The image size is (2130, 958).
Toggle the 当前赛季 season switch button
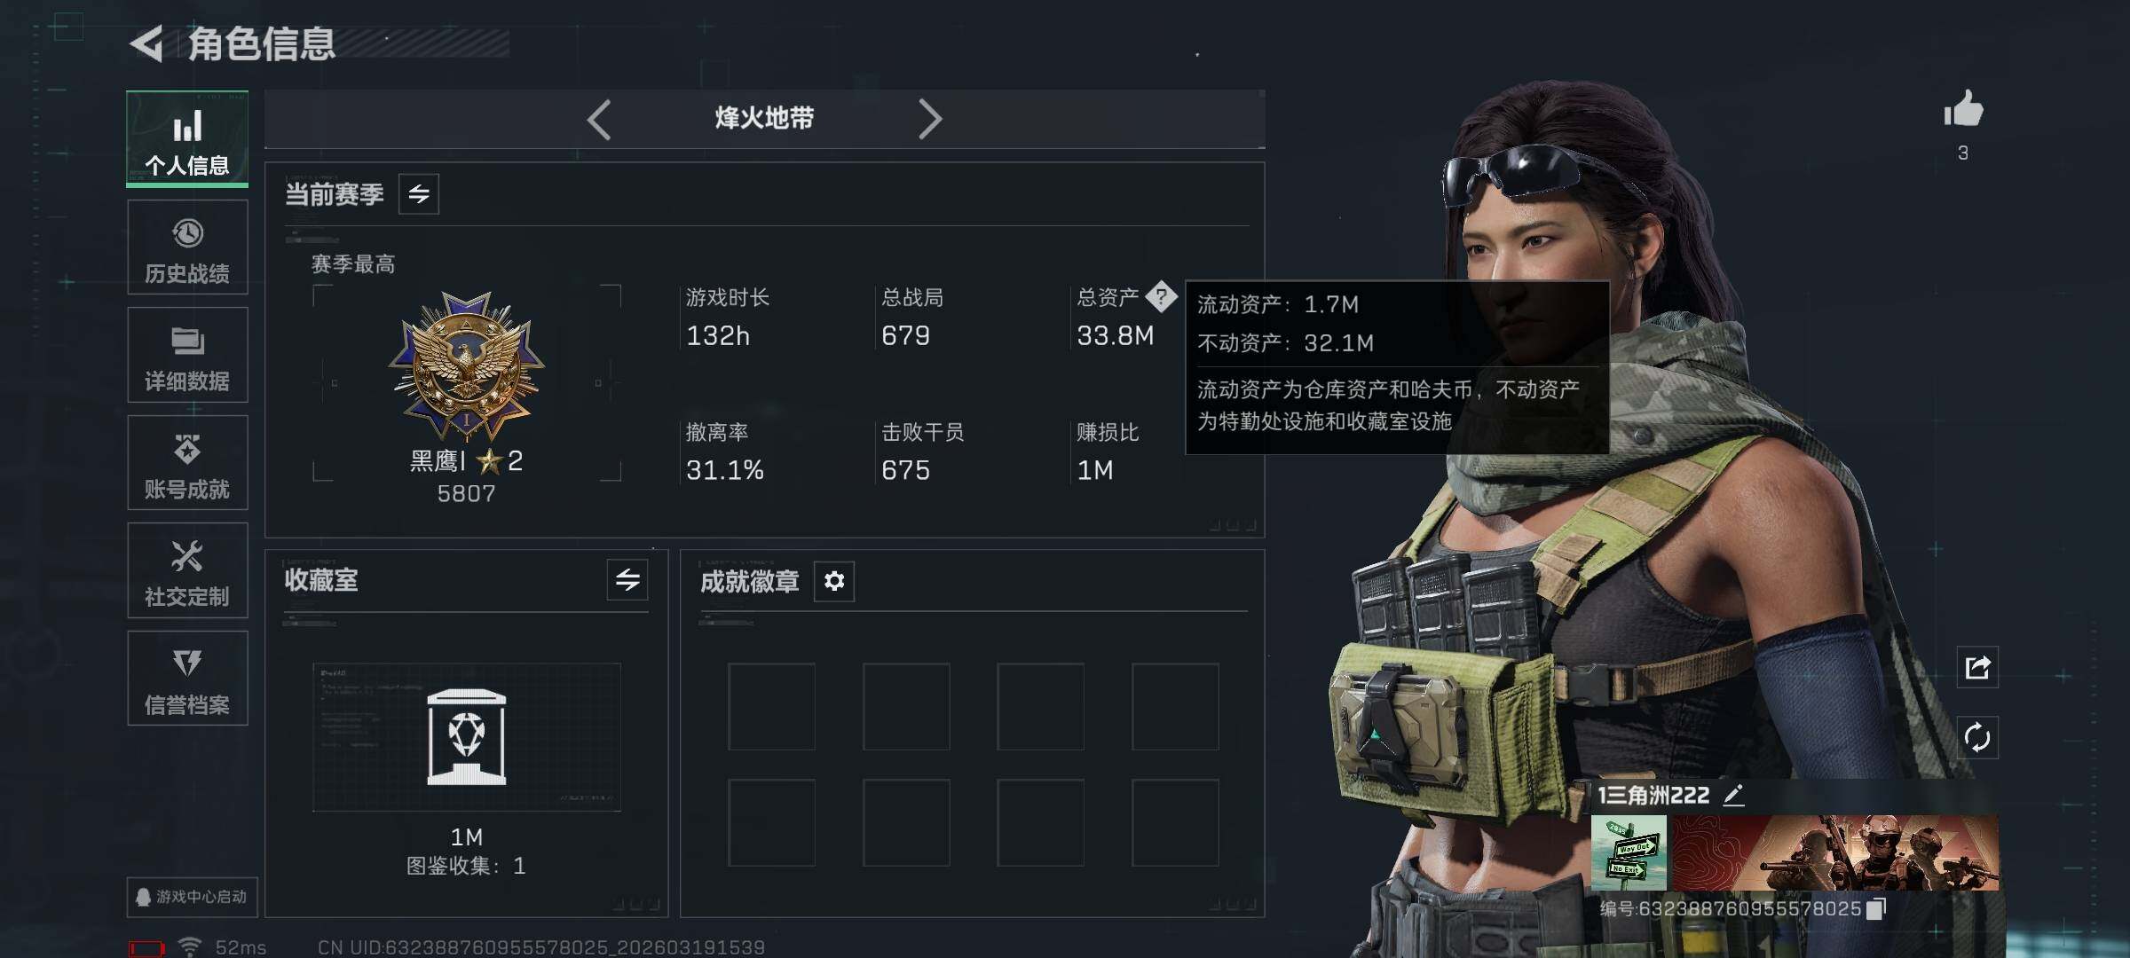pos(419,193)
